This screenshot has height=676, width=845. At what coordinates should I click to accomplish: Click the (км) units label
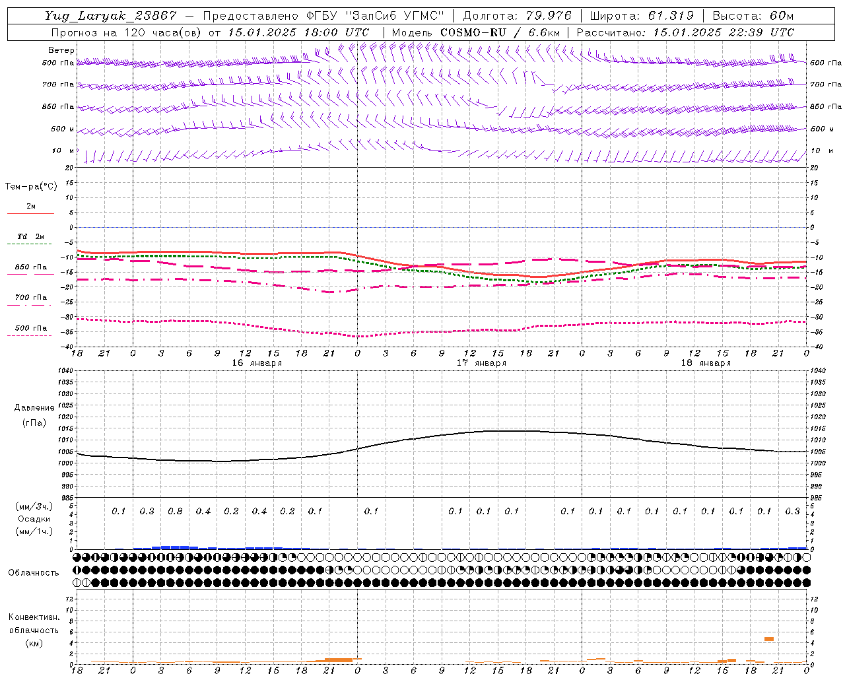pos(34,643)
